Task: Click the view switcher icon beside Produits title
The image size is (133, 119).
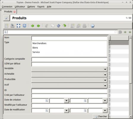Action: click(7, 18)
